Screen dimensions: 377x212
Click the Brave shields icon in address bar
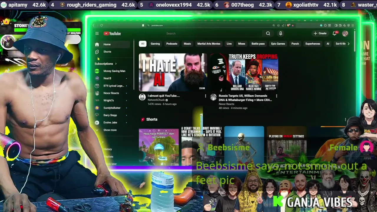(x=289, y=25)
